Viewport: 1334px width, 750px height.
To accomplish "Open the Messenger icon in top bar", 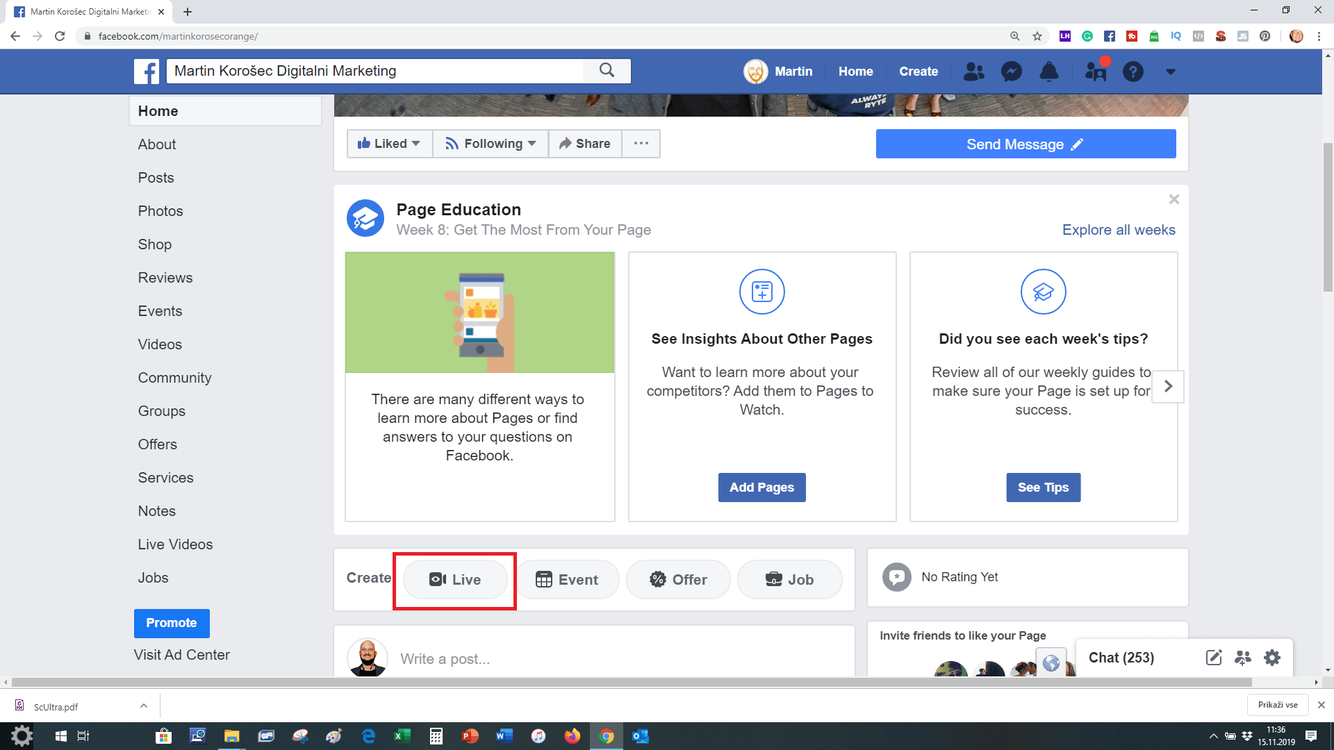I will click(1011, 72).
